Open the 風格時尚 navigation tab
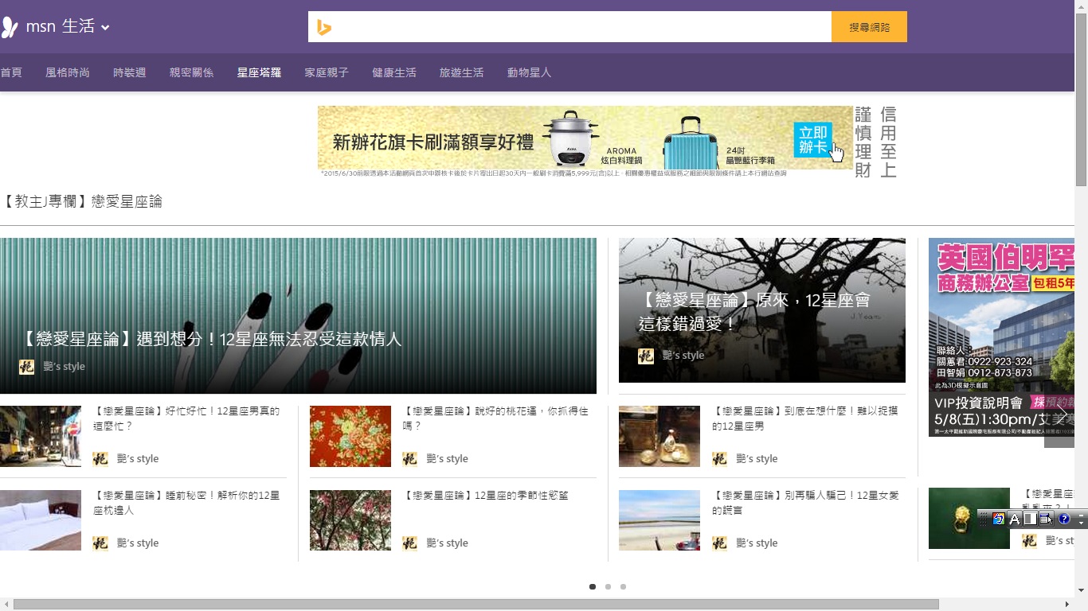The height and width of the screenshot is (611, 1088). 68,72
